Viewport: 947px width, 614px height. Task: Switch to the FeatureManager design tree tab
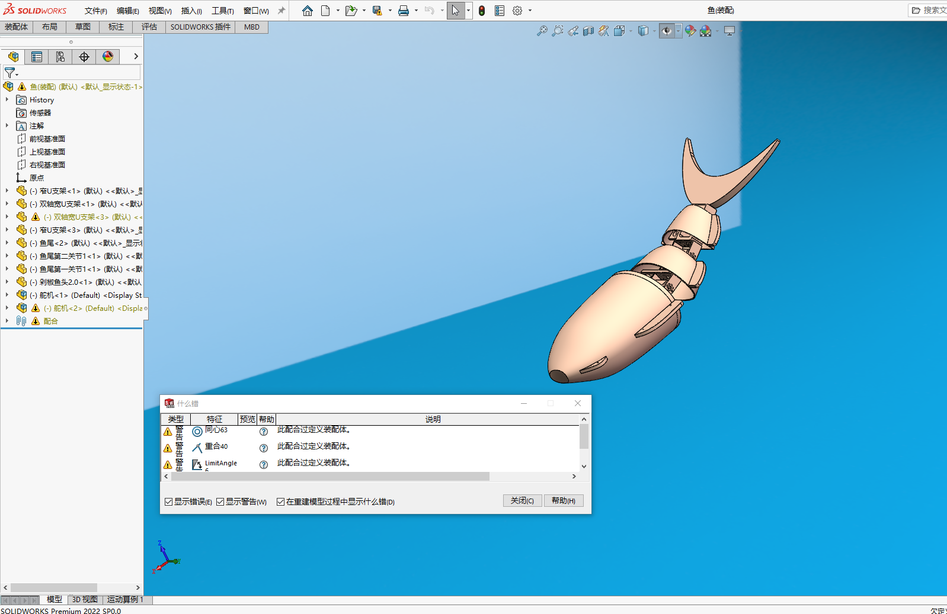pos(13,57)
